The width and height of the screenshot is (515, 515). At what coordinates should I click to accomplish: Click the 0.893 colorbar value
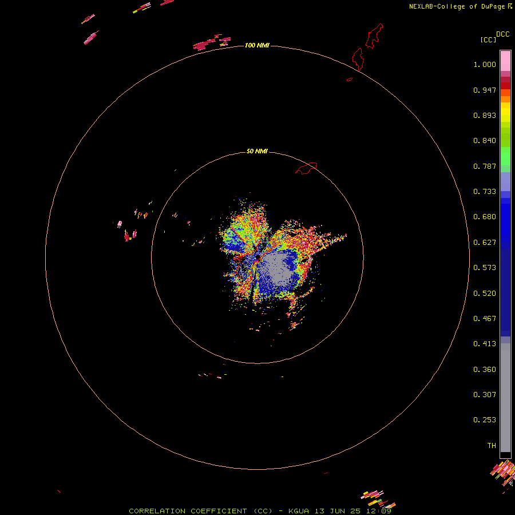(x=485, y=115)
